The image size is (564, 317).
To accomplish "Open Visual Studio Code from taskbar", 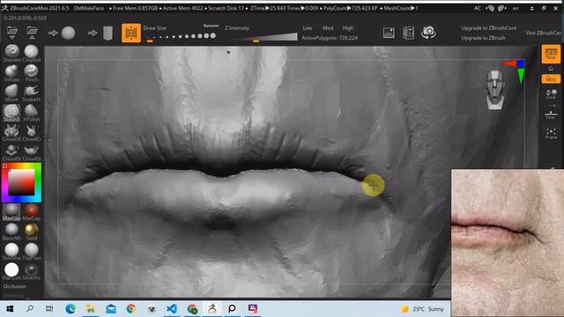I will click(x=172, y=308).
